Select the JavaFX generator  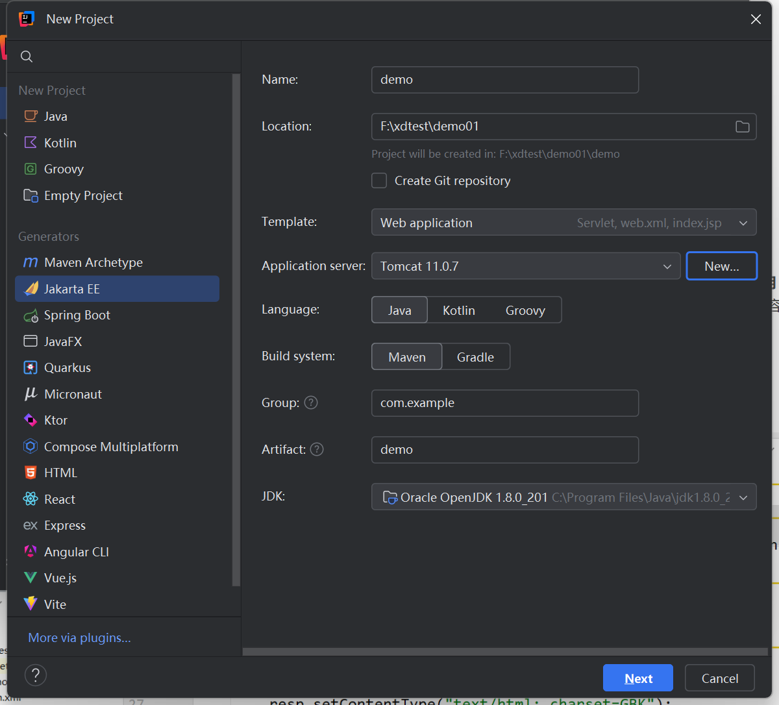click(x=117, y=341)
